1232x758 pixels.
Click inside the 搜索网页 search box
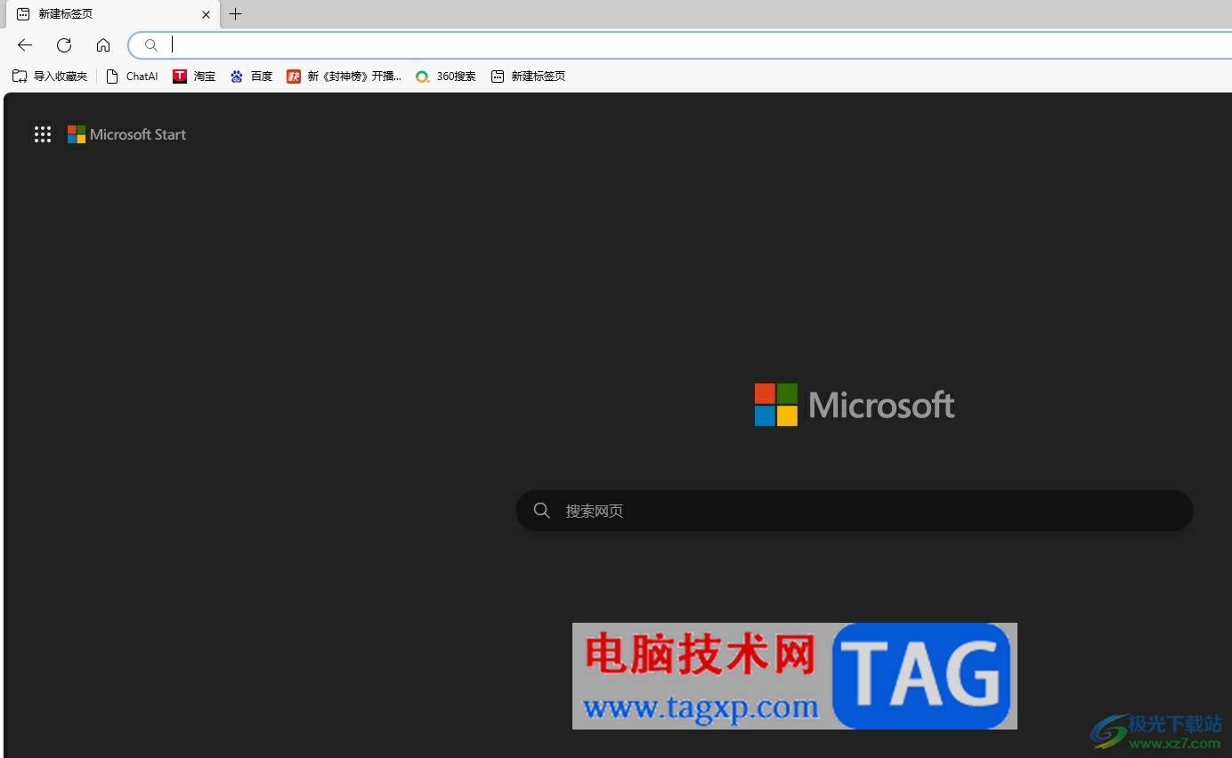click(x=855, y=511)
